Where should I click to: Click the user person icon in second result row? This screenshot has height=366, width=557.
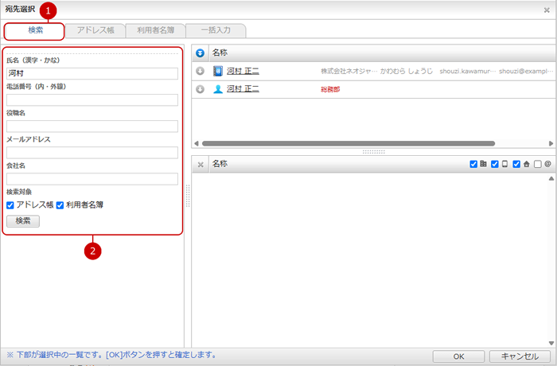(x=218, y=89)
